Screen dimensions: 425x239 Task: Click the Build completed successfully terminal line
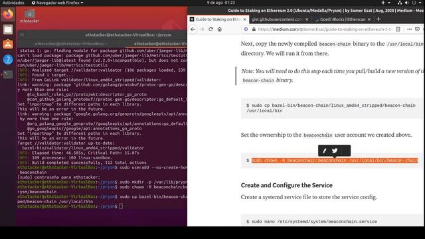tap(82, 163)
